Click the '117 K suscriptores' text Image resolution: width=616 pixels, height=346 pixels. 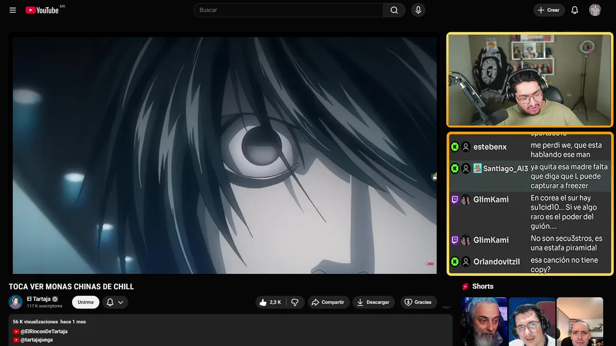[45, 306]
